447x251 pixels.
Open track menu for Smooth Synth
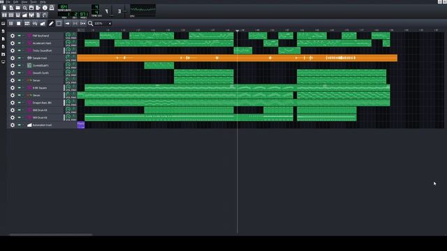pyautogui.click(x=13, y=73)
